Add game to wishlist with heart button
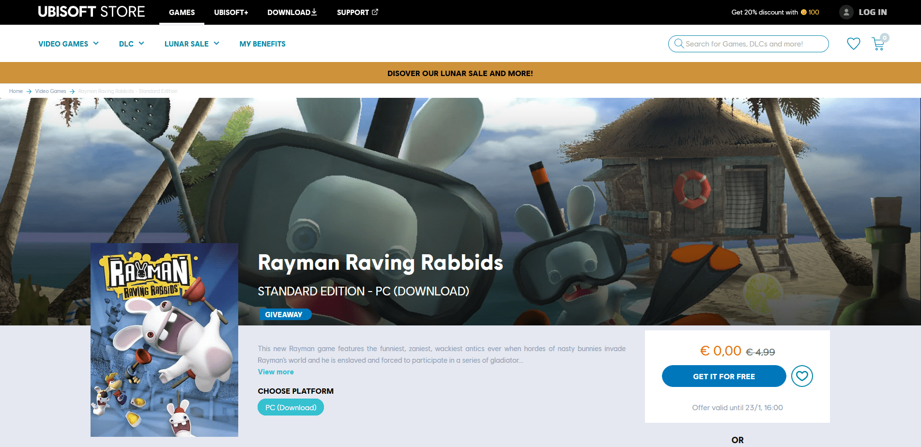Screen dimensions: 921x447 (x=802, y=376)
